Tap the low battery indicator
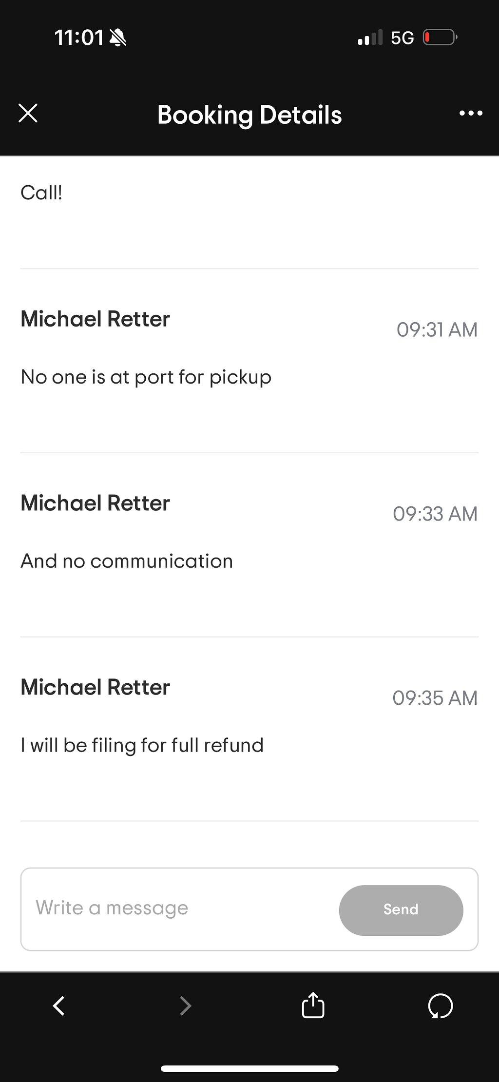 (440, 38)
